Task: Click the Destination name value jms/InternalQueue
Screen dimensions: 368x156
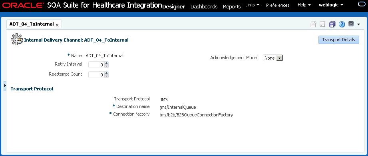Action: click(178, 107)
